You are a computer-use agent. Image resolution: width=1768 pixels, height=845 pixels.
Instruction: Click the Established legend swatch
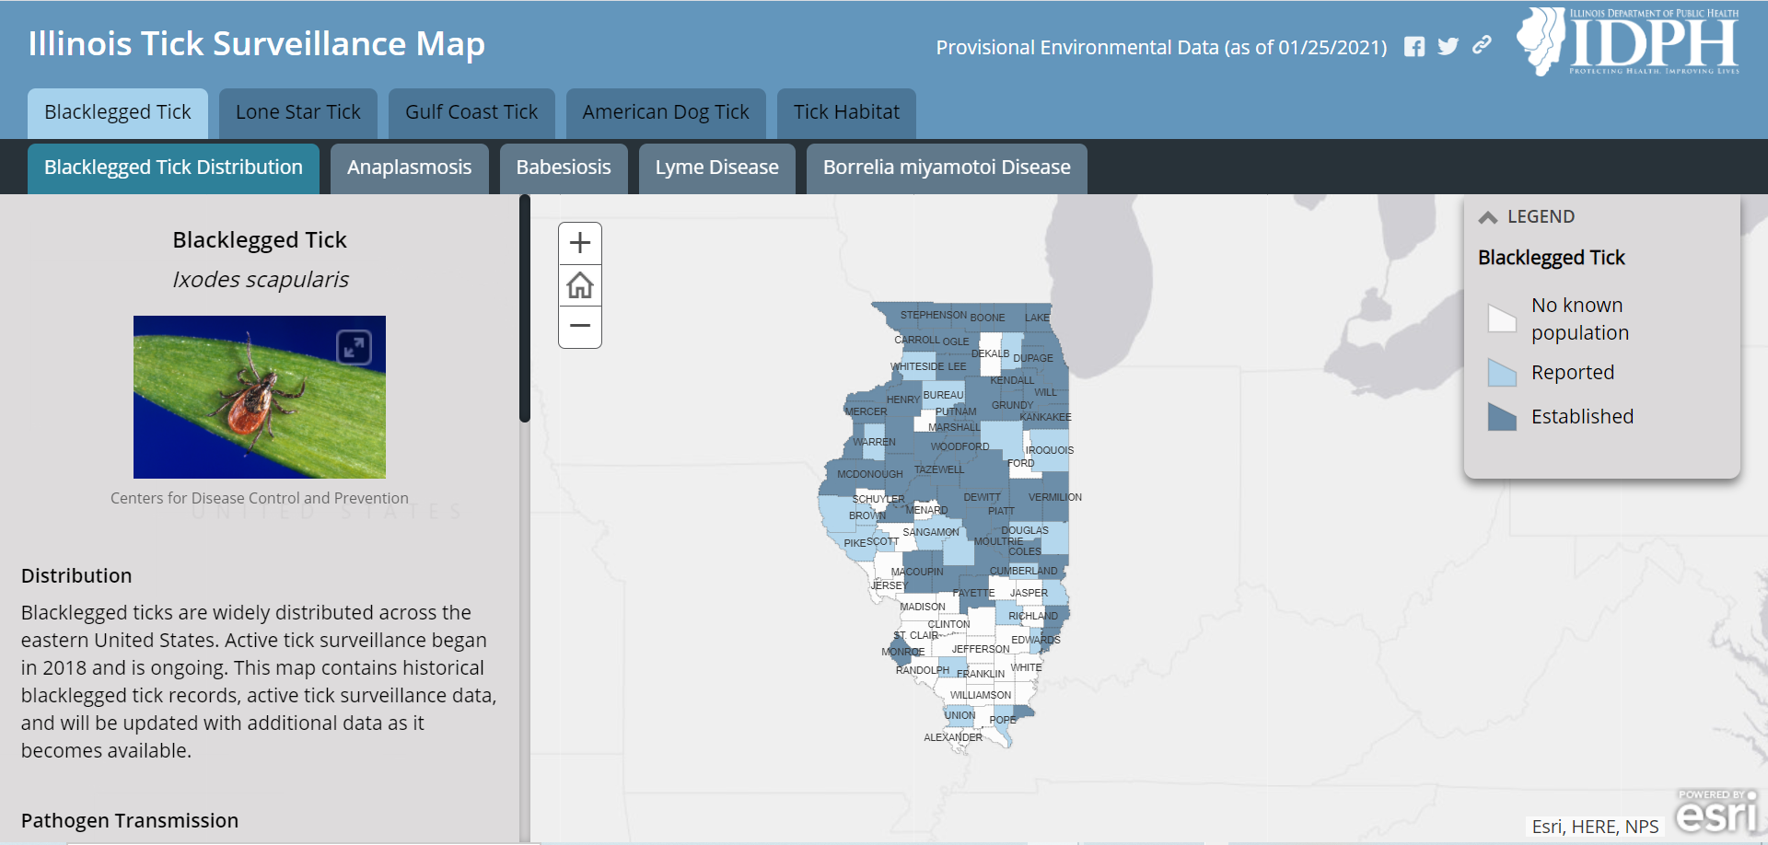coord(1502,416)
